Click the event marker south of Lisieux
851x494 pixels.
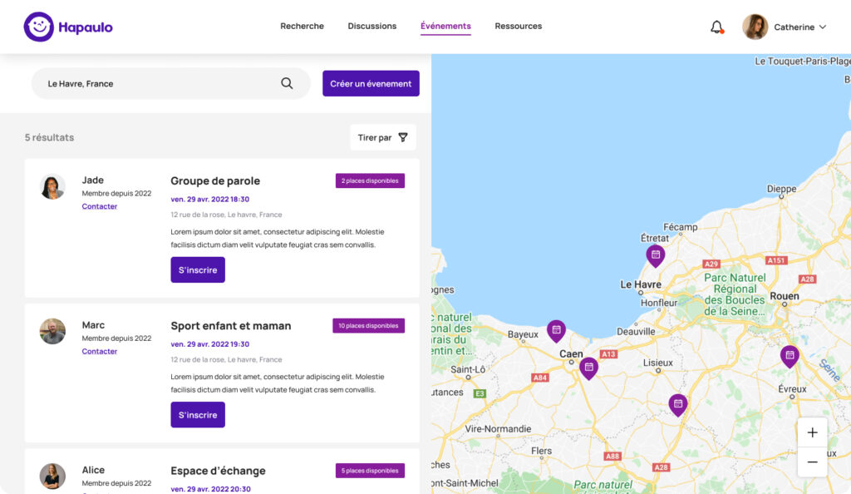678,404
